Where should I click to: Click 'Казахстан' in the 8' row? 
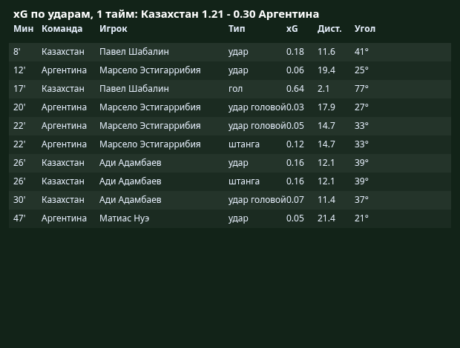coord(63,52)
